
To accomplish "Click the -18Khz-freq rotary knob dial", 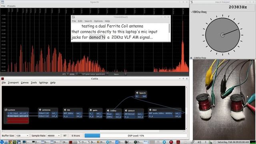I will click(x=222, y=35).
